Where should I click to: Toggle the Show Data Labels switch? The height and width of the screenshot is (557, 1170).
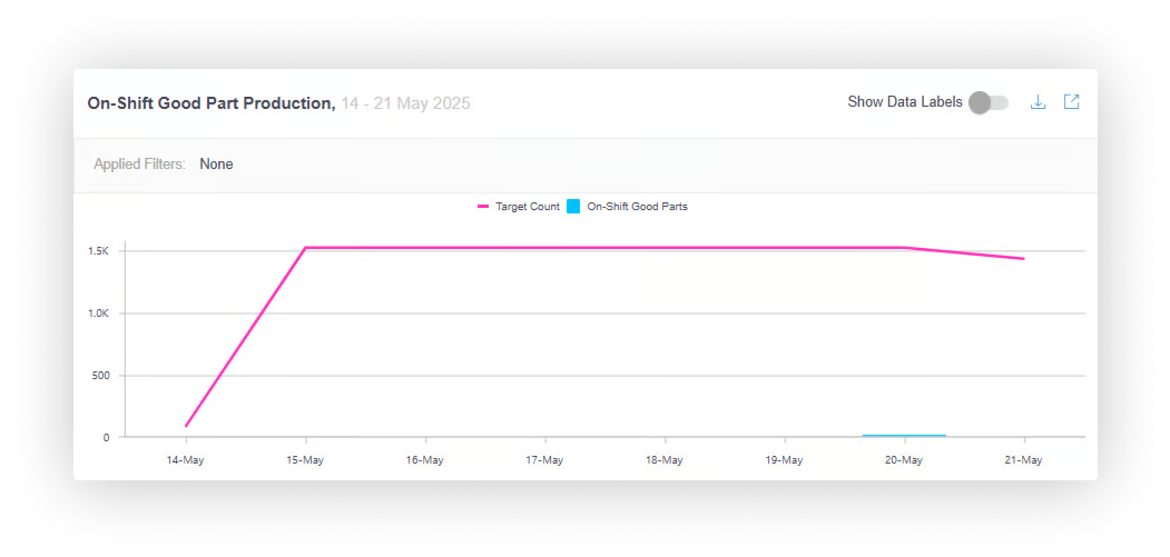click(989, 103)
